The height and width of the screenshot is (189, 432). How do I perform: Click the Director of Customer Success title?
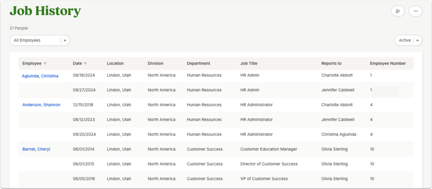point(269,164)
